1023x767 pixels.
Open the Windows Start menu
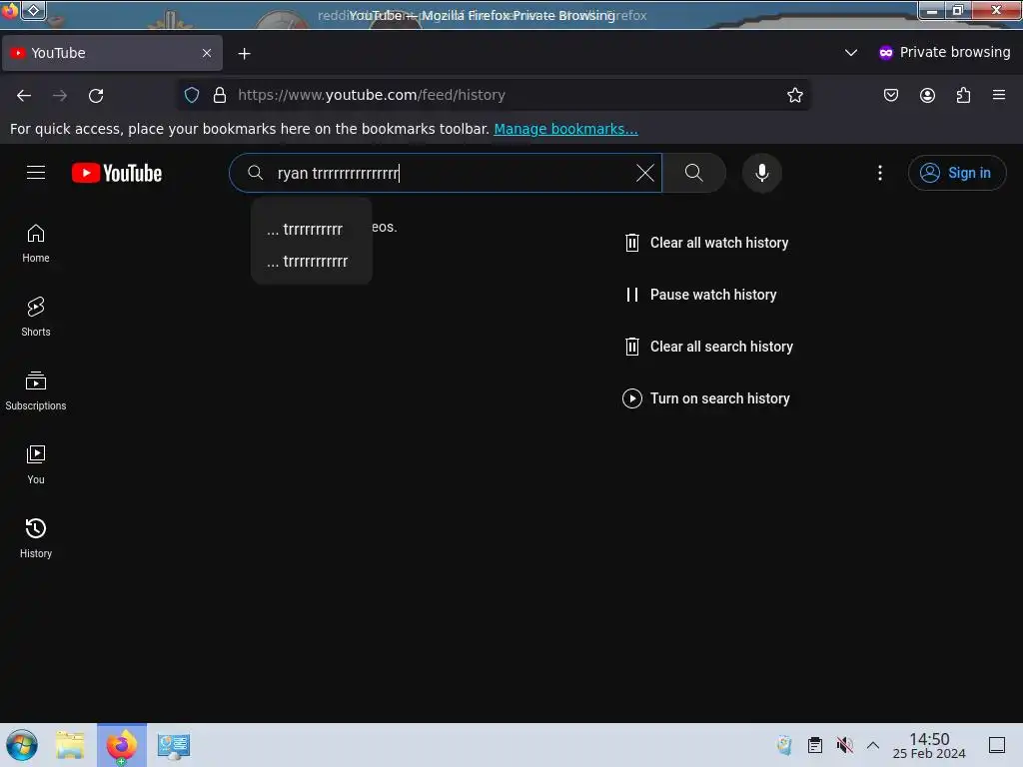22,745
